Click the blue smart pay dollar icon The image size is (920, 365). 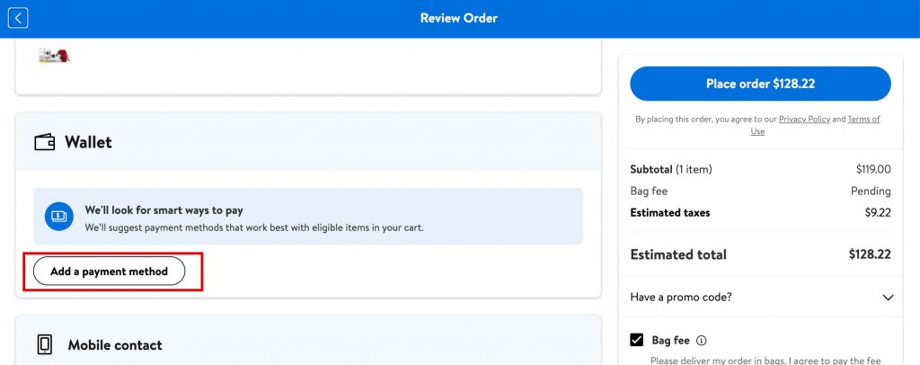[59, 216]
